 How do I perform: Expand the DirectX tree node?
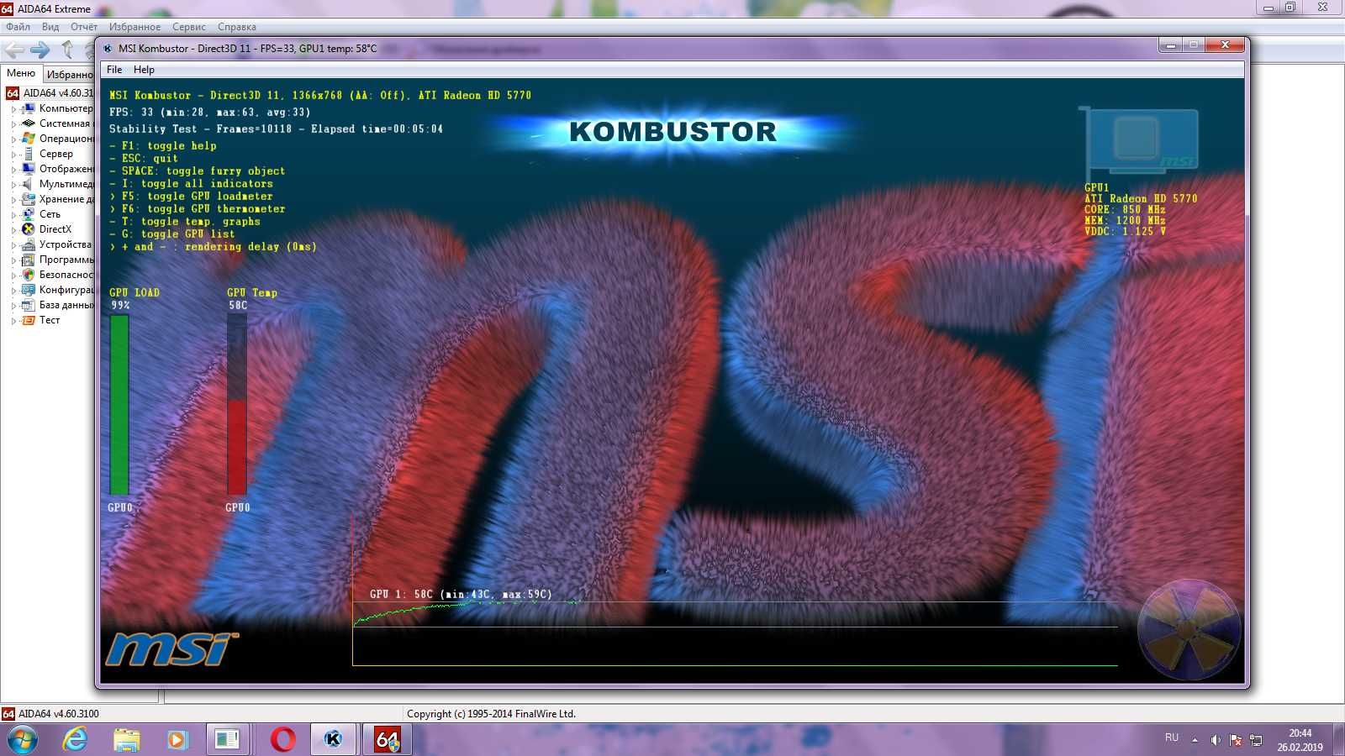pyautogui.click(x=13, y=230)
